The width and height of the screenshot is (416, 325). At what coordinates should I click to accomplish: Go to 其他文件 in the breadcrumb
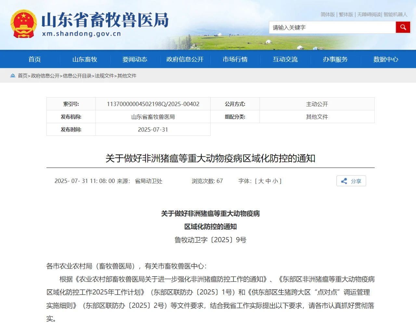click(x=127, y=76)
